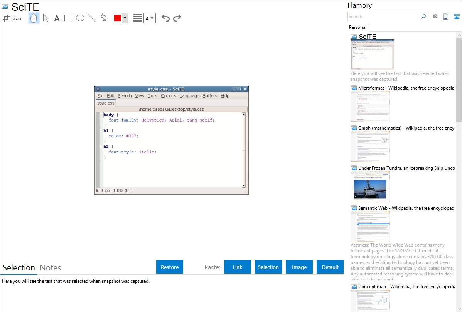Select the straight line tool

click(x=92, y=18)
